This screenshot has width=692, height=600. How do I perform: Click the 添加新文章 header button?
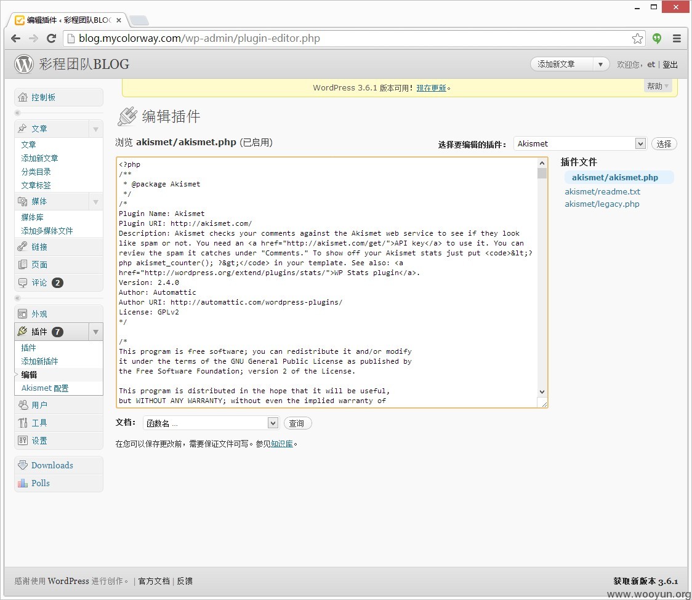coord(562,65)
